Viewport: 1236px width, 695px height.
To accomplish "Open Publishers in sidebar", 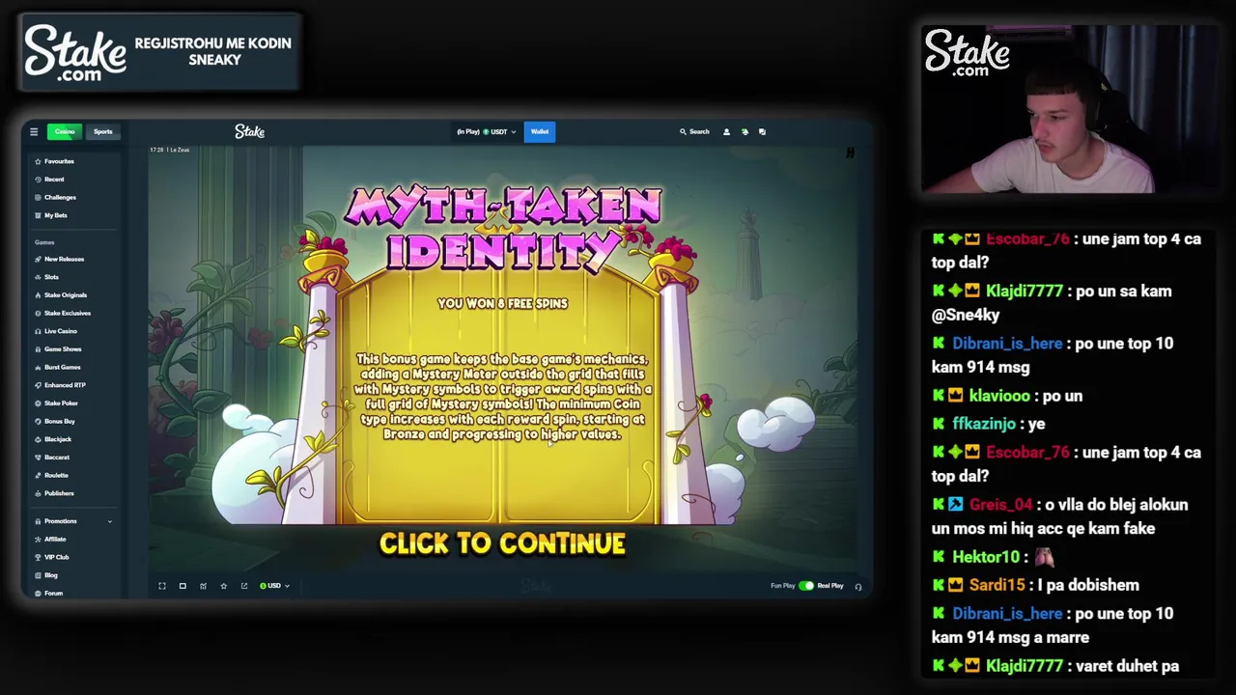I will (55, 493).
